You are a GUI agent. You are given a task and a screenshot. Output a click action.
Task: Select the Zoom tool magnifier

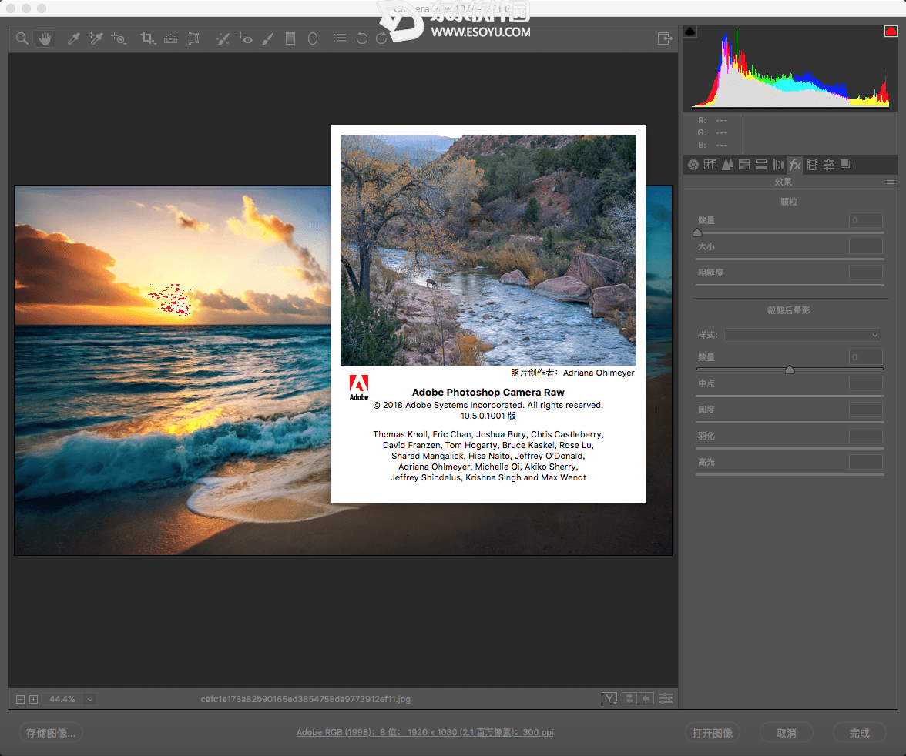(x=22, y=38)
